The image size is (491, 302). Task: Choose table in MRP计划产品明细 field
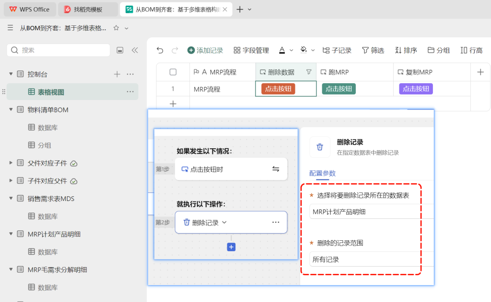click(372, 212)
